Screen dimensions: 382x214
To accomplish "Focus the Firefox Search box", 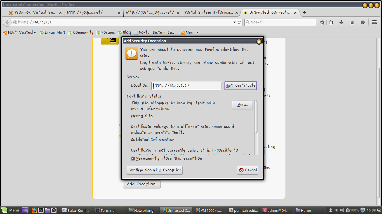I will [x=280, y=22].
